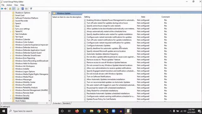Expand the Windows Update tree node
Screen dimensions: 202x114
pos(10,98)
